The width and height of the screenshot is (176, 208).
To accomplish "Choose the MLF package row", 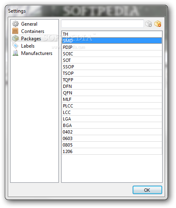I will 112,99.
